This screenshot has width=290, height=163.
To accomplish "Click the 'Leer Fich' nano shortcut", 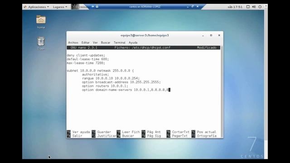I will pyautogui.click(x=128, y=132).
